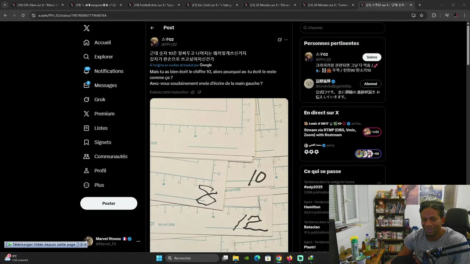Switch to the Football Actu tab
Viewport: 470px width, 264px height.
[x=153, y=5]
